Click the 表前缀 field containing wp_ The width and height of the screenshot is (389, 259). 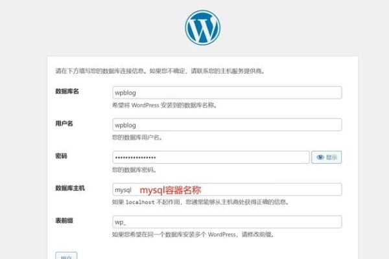coord(227,222)
